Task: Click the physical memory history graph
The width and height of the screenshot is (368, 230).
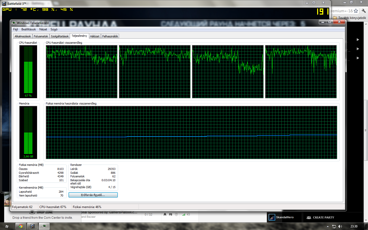Action: pos(191,132)
